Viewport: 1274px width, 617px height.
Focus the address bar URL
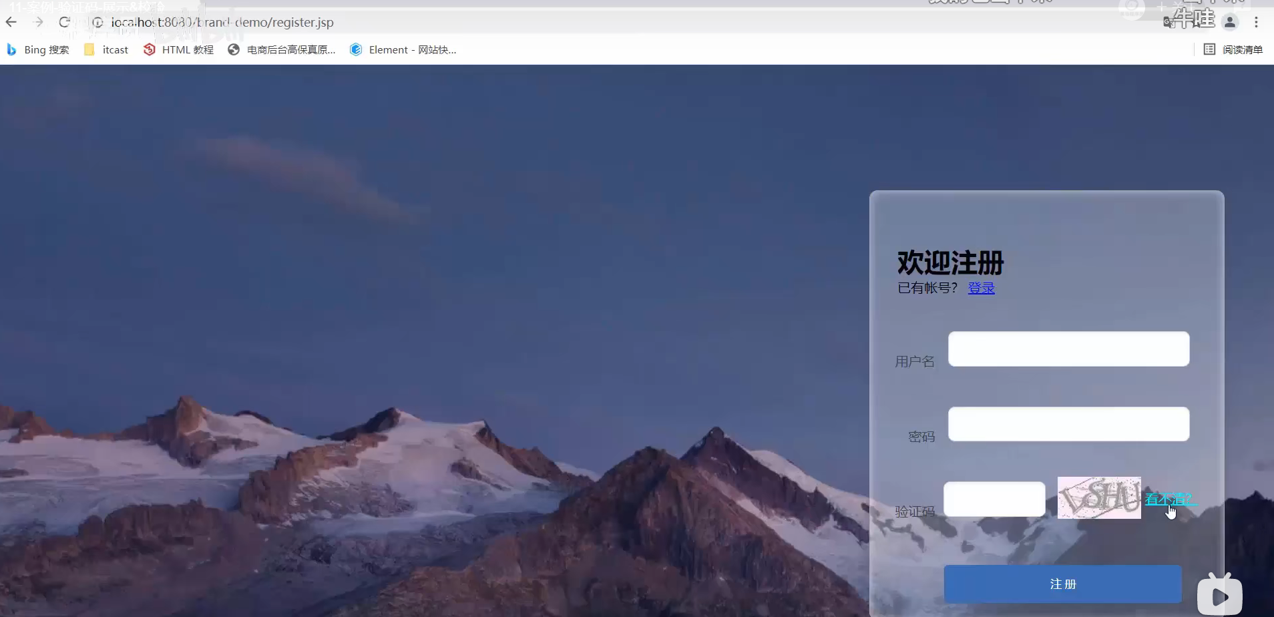tap(222, 22)
